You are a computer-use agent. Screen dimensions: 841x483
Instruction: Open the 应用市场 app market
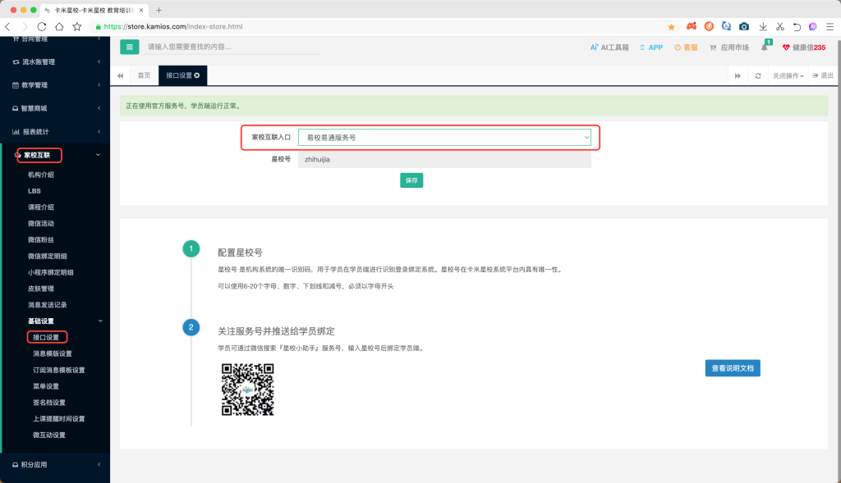pyautogui.click(x=729, y=48)
